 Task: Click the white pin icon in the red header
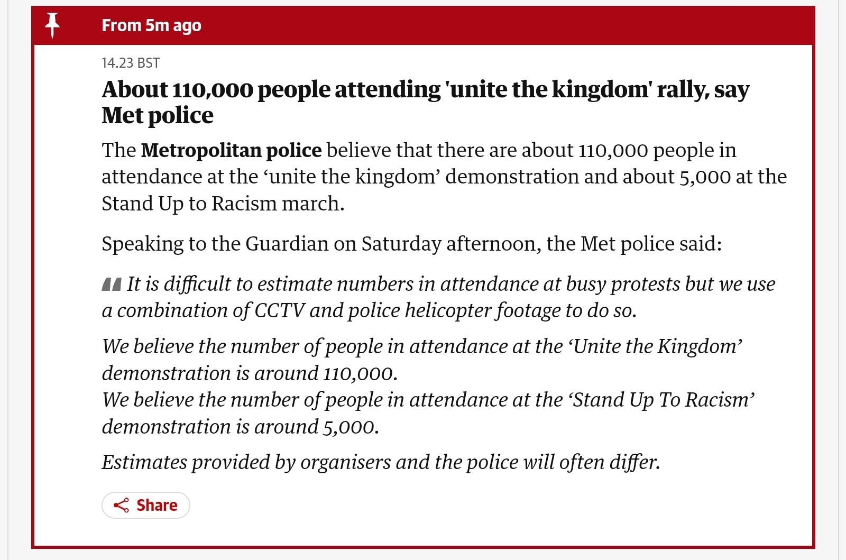point(52,25)
